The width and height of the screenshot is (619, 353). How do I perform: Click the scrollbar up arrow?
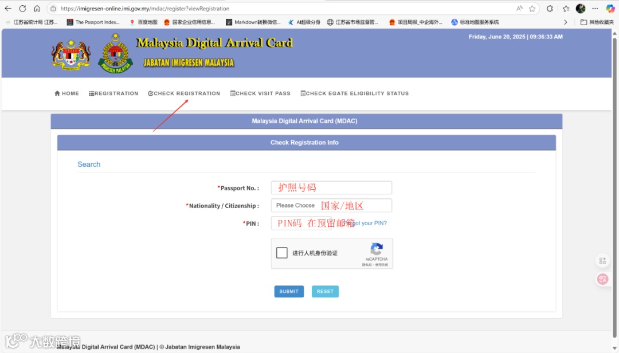coord(614,34)
